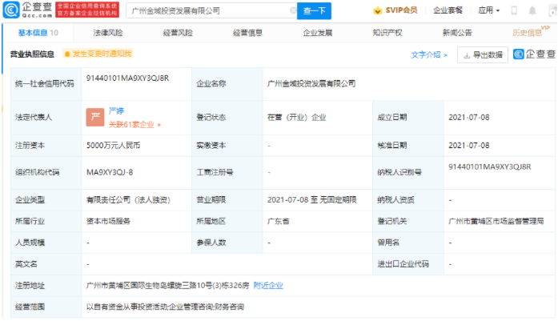Viewport: 558px width, 325px height.
Task: Select company type 有限责任公司（法人独资）
Action: tap(128, 200)
